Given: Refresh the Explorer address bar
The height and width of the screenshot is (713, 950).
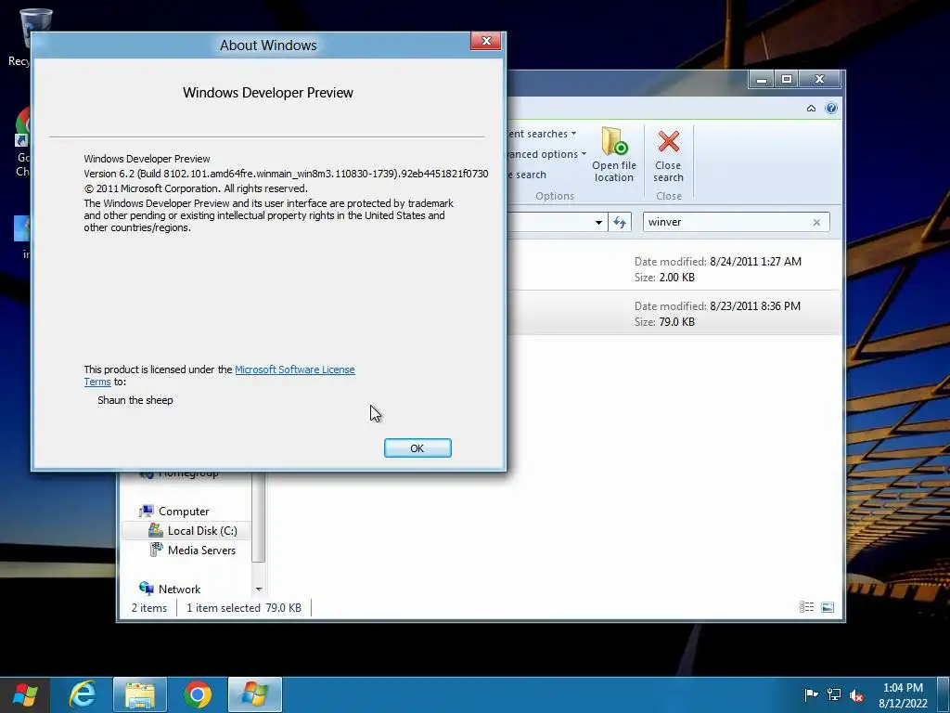Looking at the screenshot, I should click(x=619, y=222).
